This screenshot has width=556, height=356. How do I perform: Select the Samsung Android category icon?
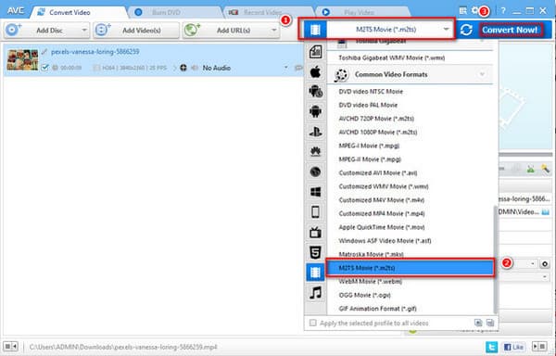315,92
